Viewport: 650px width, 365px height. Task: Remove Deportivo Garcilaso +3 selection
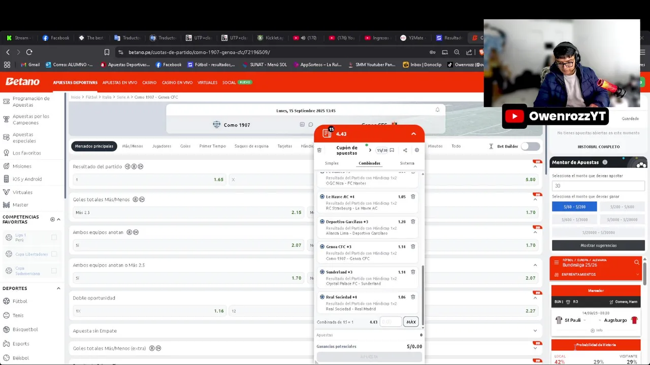coord(413,222)
